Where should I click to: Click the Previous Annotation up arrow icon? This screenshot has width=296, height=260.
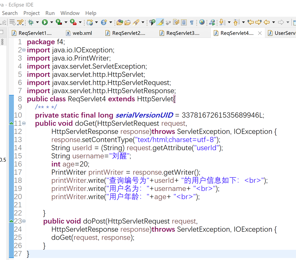coord(236,22)
